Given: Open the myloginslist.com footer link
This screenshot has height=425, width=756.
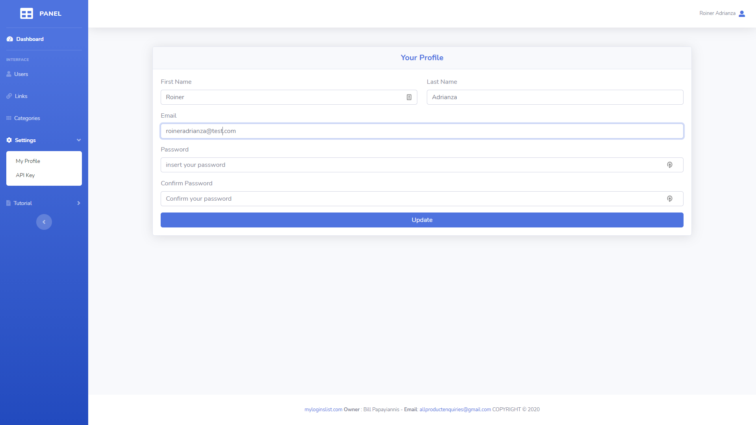Looking at the screenshot, I should [x=323, y=409].
